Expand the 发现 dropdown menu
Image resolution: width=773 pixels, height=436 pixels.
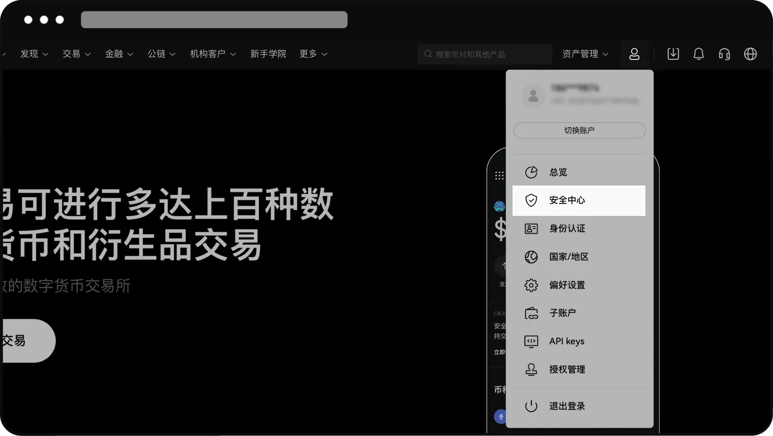pyautogui.click(x=34, y=54)
